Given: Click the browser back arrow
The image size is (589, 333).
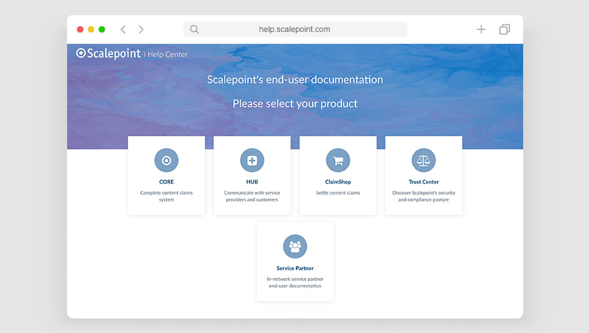Looking at the screenshot, I should coord(123,29).
